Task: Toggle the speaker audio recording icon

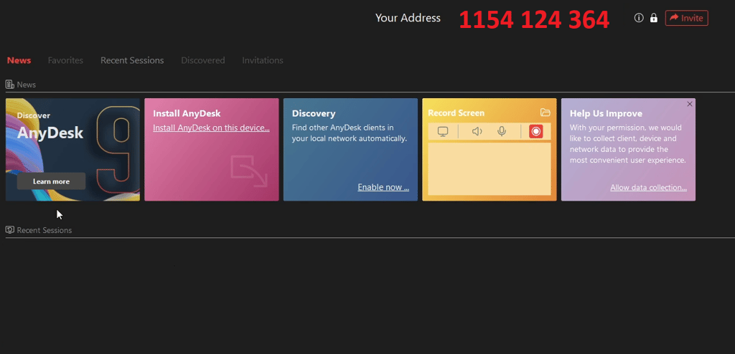Action: 477,132
